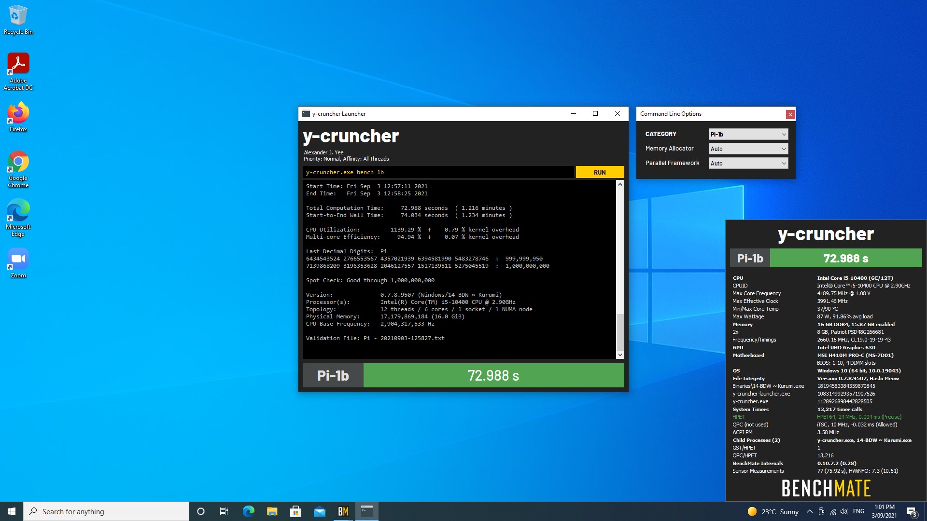The image size is (927, 521).
Task: Click the output scrollbar up arrow
Action: tap(620, 184)
